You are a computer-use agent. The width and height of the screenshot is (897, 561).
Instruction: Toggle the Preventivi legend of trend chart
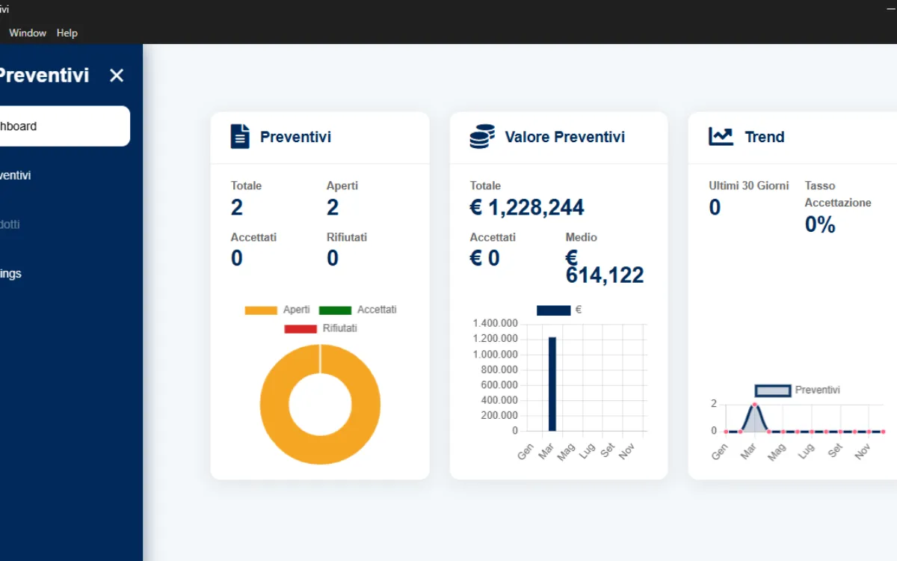pos(797,390)
